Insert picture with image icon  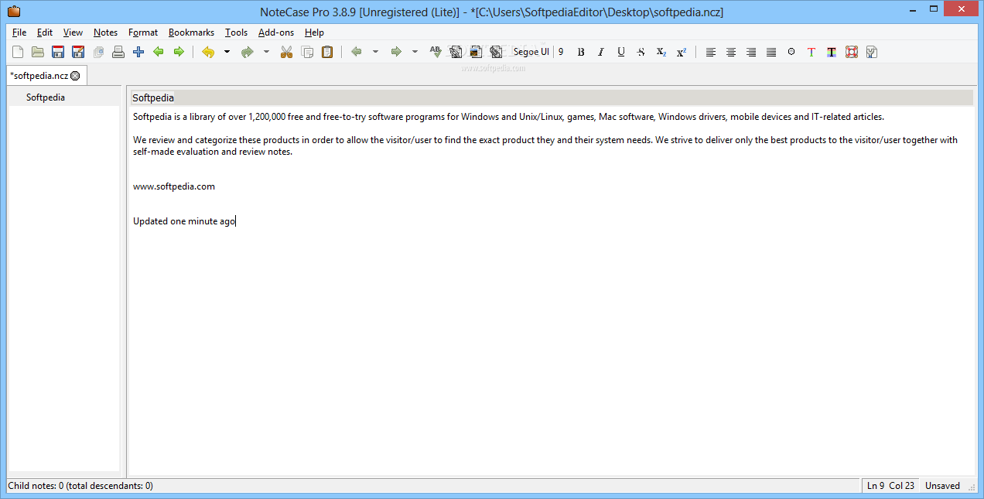(476, 52)
